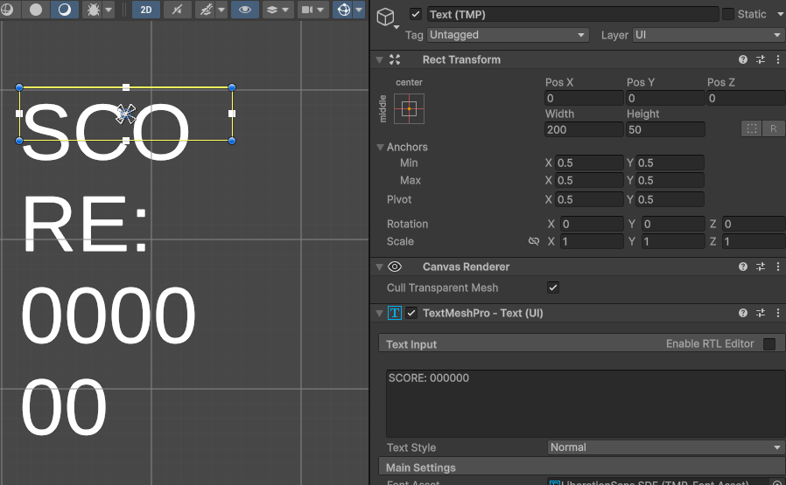The height and width of the screenshot is (485, 786).
Task: Open Rect Transform preset sliders icon
Action: [761, 59]
